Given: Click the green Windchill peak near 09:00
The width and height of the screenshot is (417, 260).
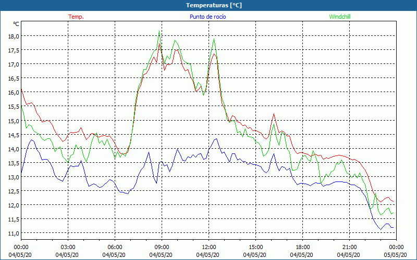Looking at the screenshot, I should 159,31.
